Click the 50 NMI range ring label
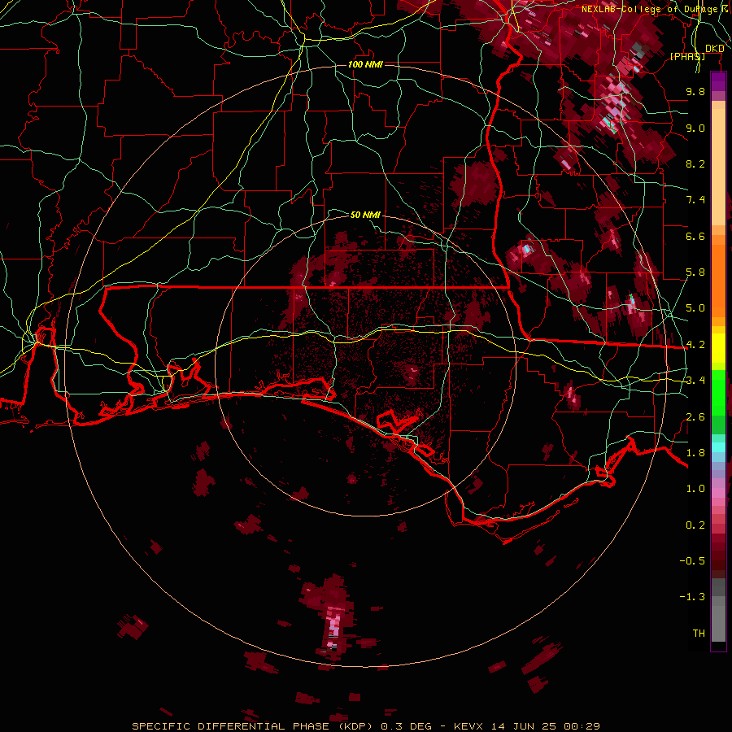Viewport: 732px width, 732px height. (365, 215)
